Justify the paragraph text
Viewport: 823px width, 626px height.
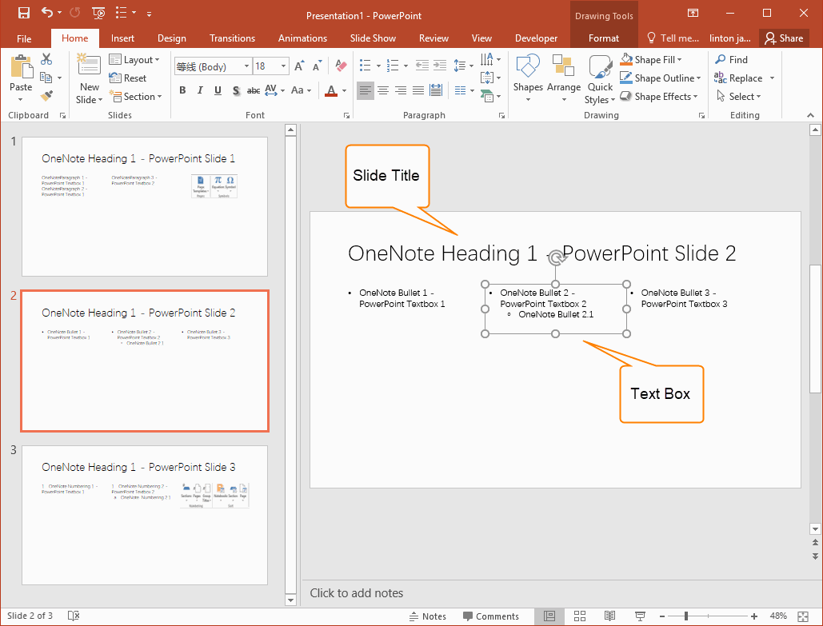point(418,91)
